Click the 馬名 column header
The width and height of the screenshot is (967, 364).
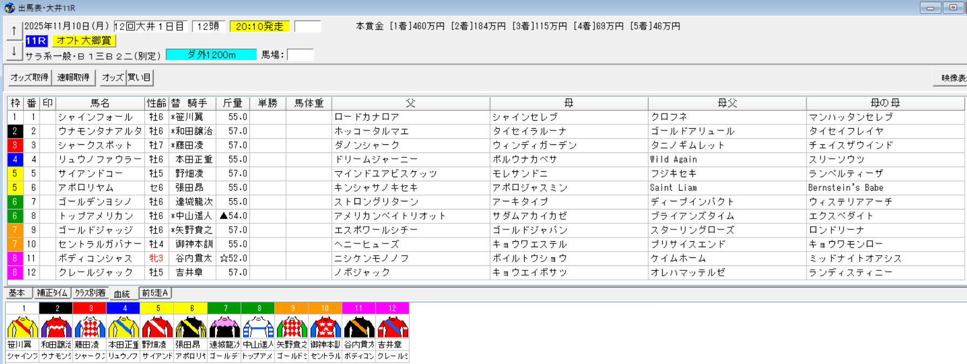(100, 103)
